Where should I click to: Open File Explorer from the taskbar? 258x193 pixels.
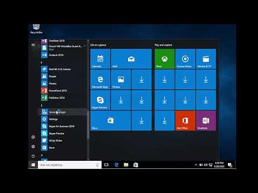[x=126, y=165]
